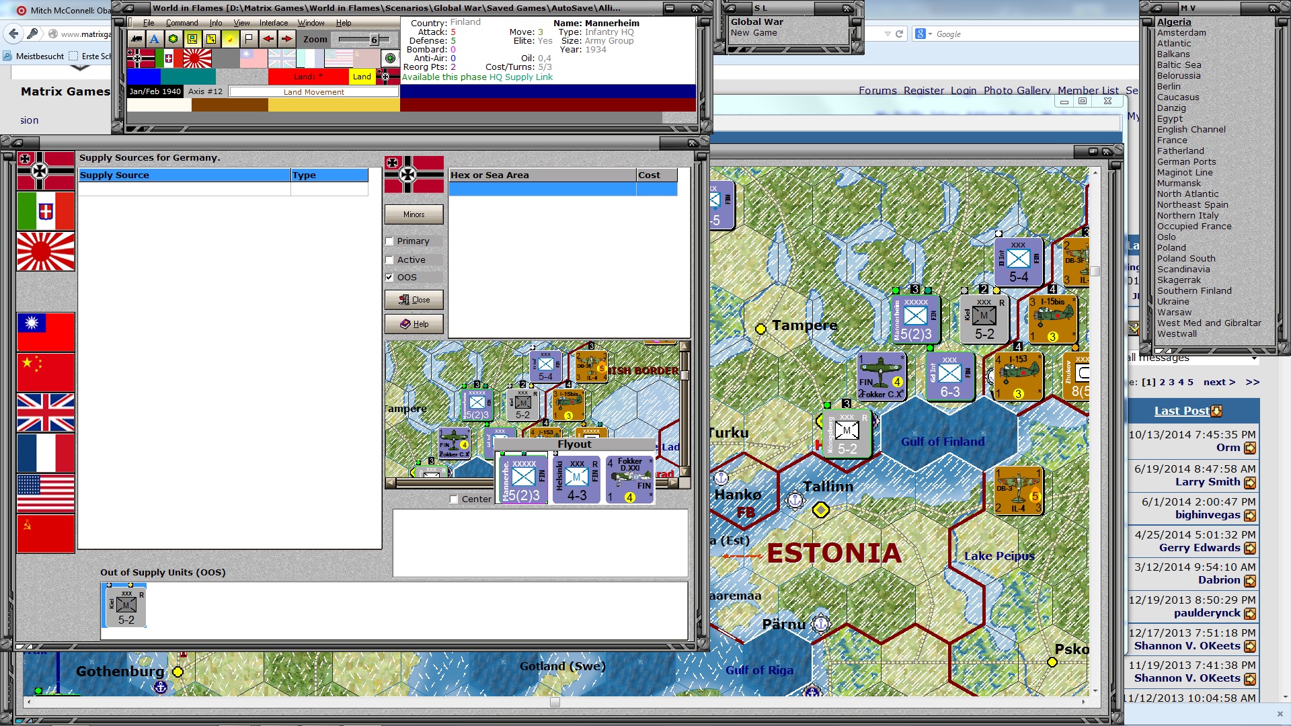
Task: Choose United Kingdom flag in dialog sidebar
Action: point(46,413)
